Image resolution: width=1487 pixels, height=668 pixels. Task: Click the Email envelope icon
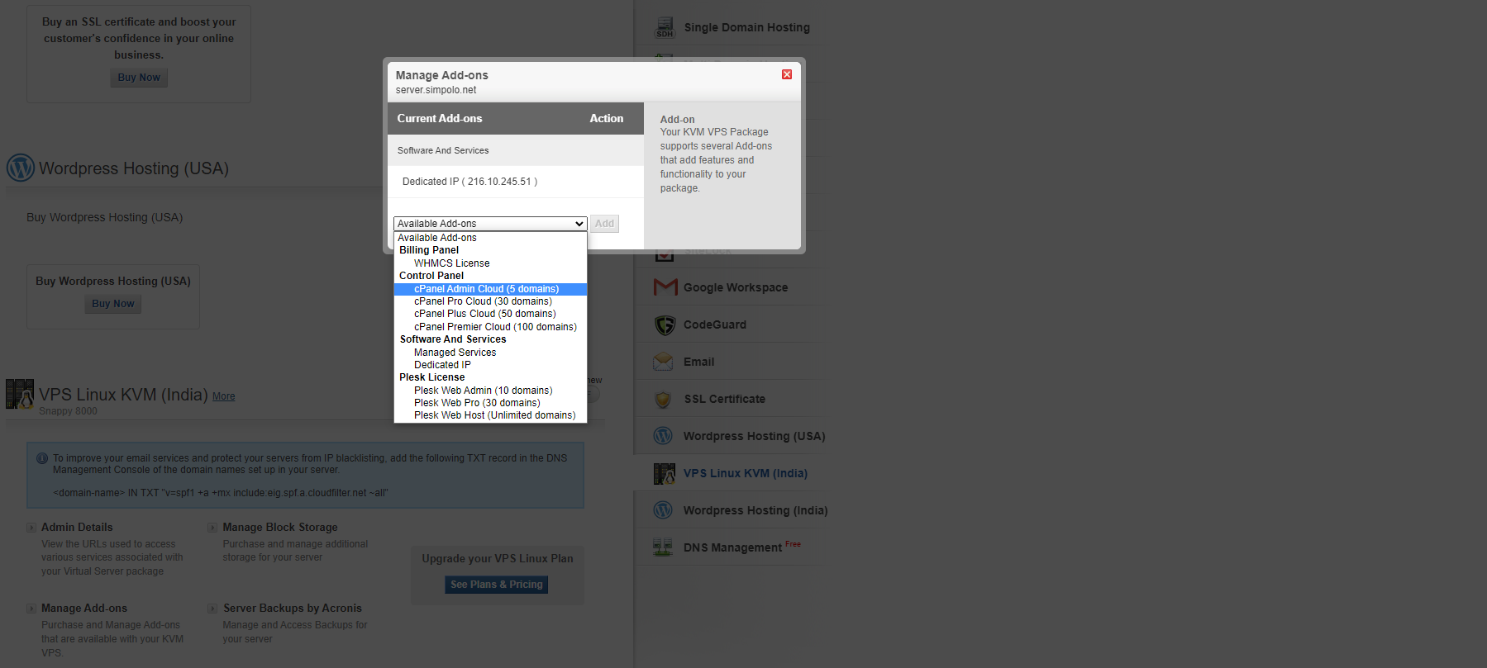click(x=663, y=362)
